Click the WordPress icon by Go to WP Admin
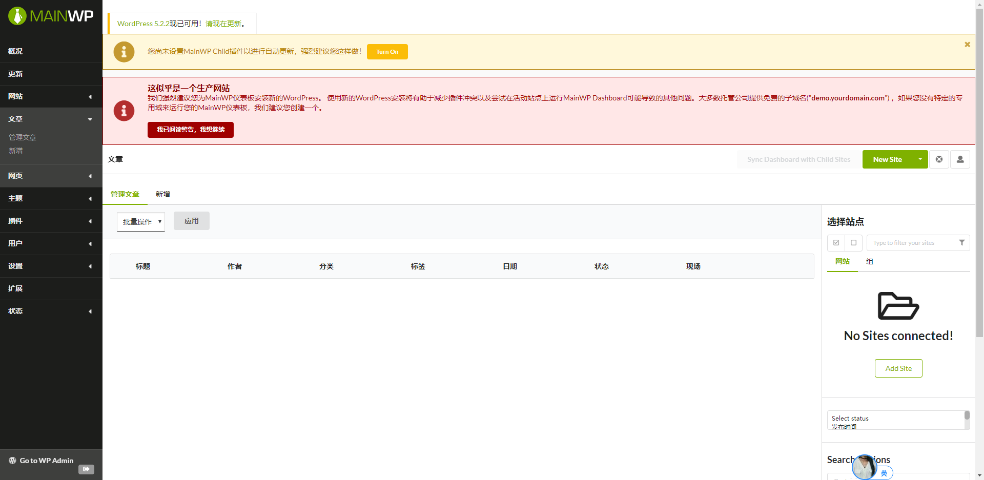 coord(12,461)
